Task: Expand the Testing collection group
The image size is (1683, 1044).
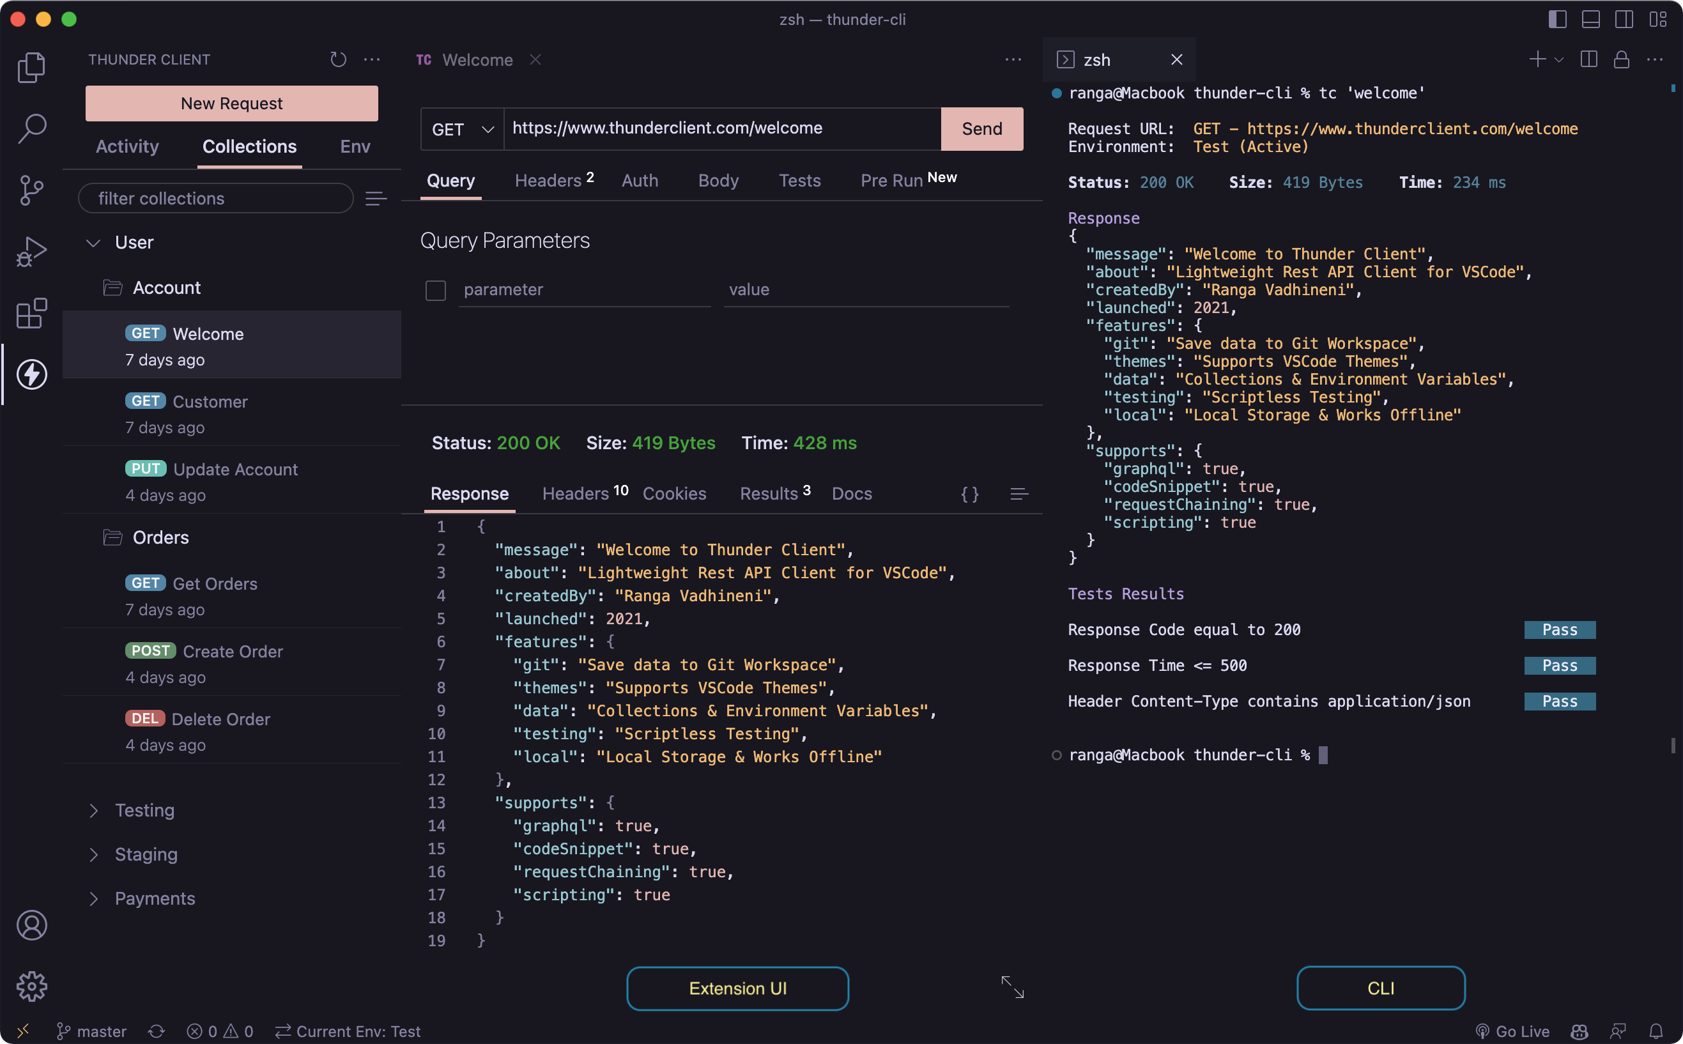Action: click(93, 810)
